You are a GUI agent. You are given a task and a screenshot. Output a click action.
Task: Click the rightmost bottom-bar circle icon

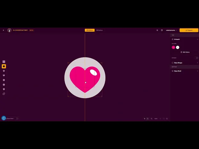click(x=167, y=119)
